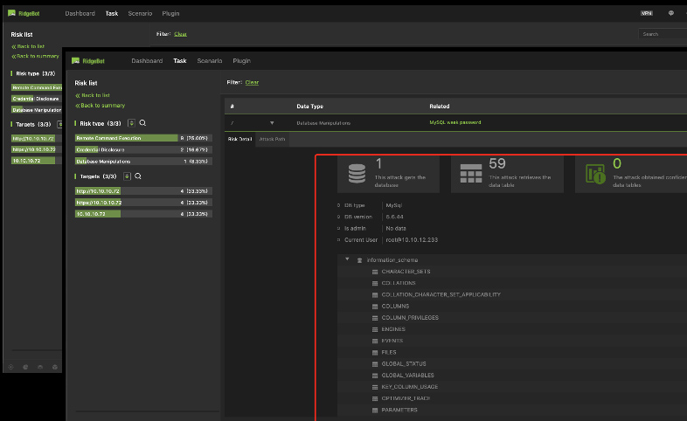The width and height of the screenshot is (687, 421).
Task: Click the COLUMNS table icon
Action: point(375,307)
